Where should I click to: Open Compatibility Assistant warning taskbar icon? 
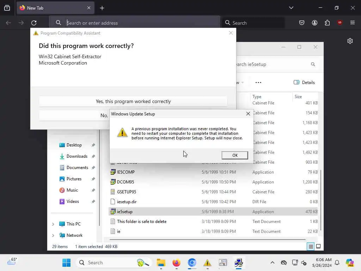click(207, 263)
